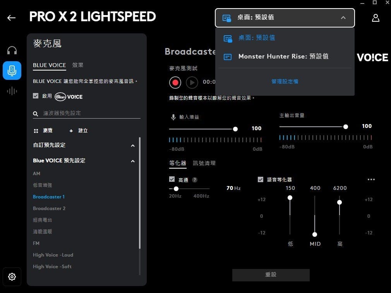391x293 pixels.
Task: Collapse the 桌面: 預設值 profile dropdown
Action: coord(343,18)
